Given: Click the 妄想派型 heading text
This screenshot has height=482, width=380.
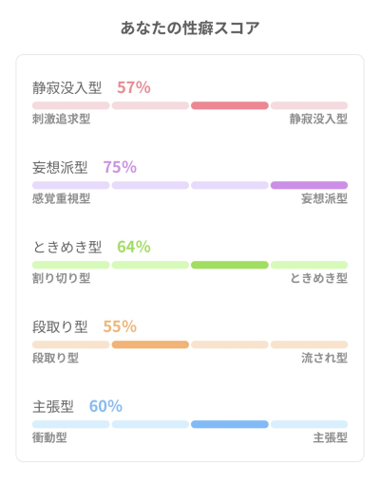Looking at the screenshot, I should (x=60, y=167).
